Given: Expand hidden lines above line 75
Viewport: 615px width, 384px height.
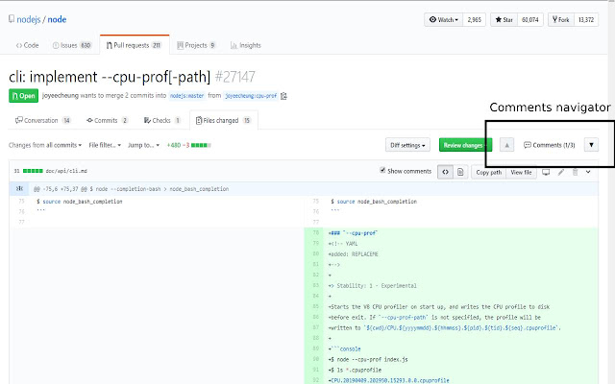Looking at the screenshot, I should pos(19,189).
